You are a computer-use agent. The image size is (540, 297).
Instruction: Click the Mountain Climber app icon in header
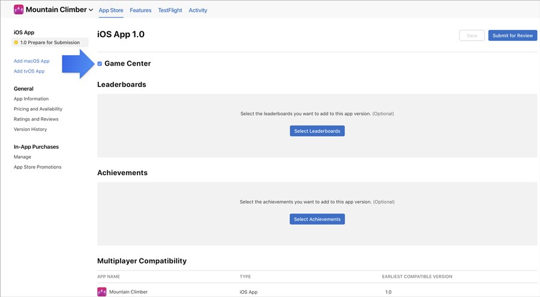19,10
